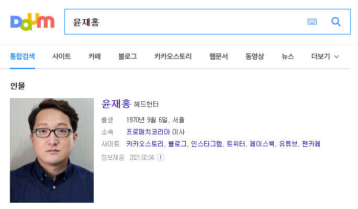This screenshot has width=358, height=209.
Task: Select the 카카오스토리 tab
Action: coord(173,56)
